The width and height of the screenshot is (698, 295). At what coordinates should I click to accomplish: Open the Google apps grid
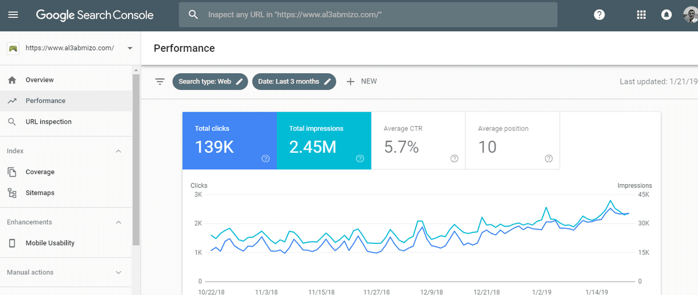642,15
